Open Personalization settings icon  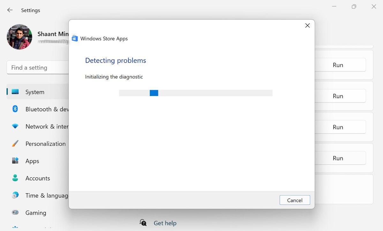(x=15, y=143)
